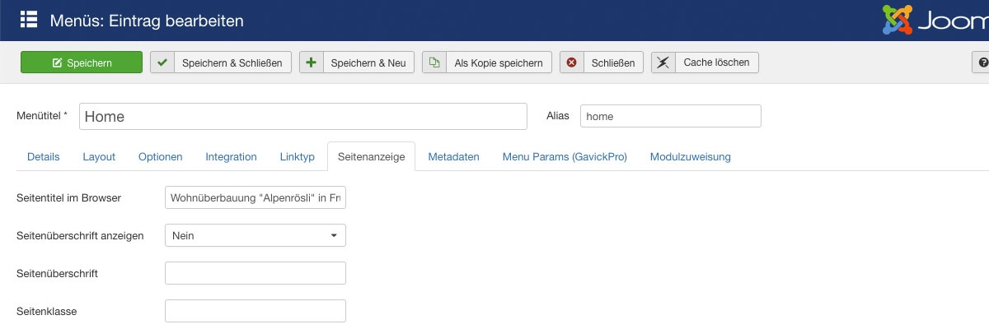This screenshot has width=989, height=329.
Task: Click the menu grid icon in header
Action: (29, 20)
